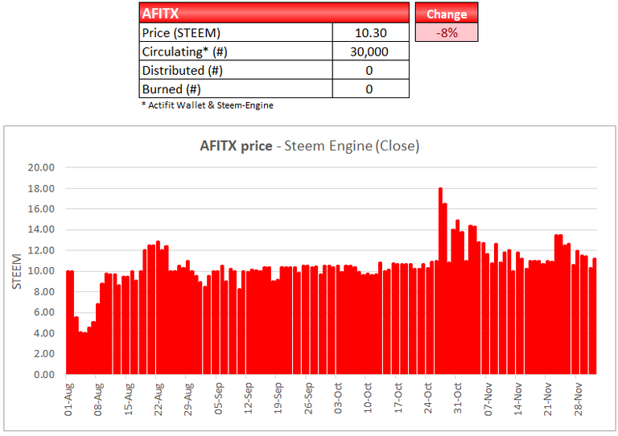
Task: Select the 12.00 y-axis label
Action: tap(41, 250)
